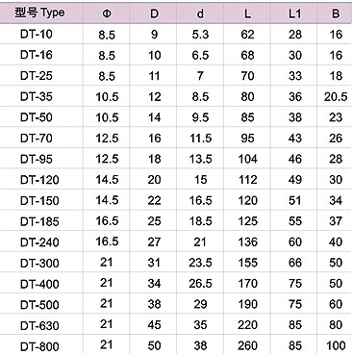Select the 26.5 value in DT-400 row

pos(200,284)
